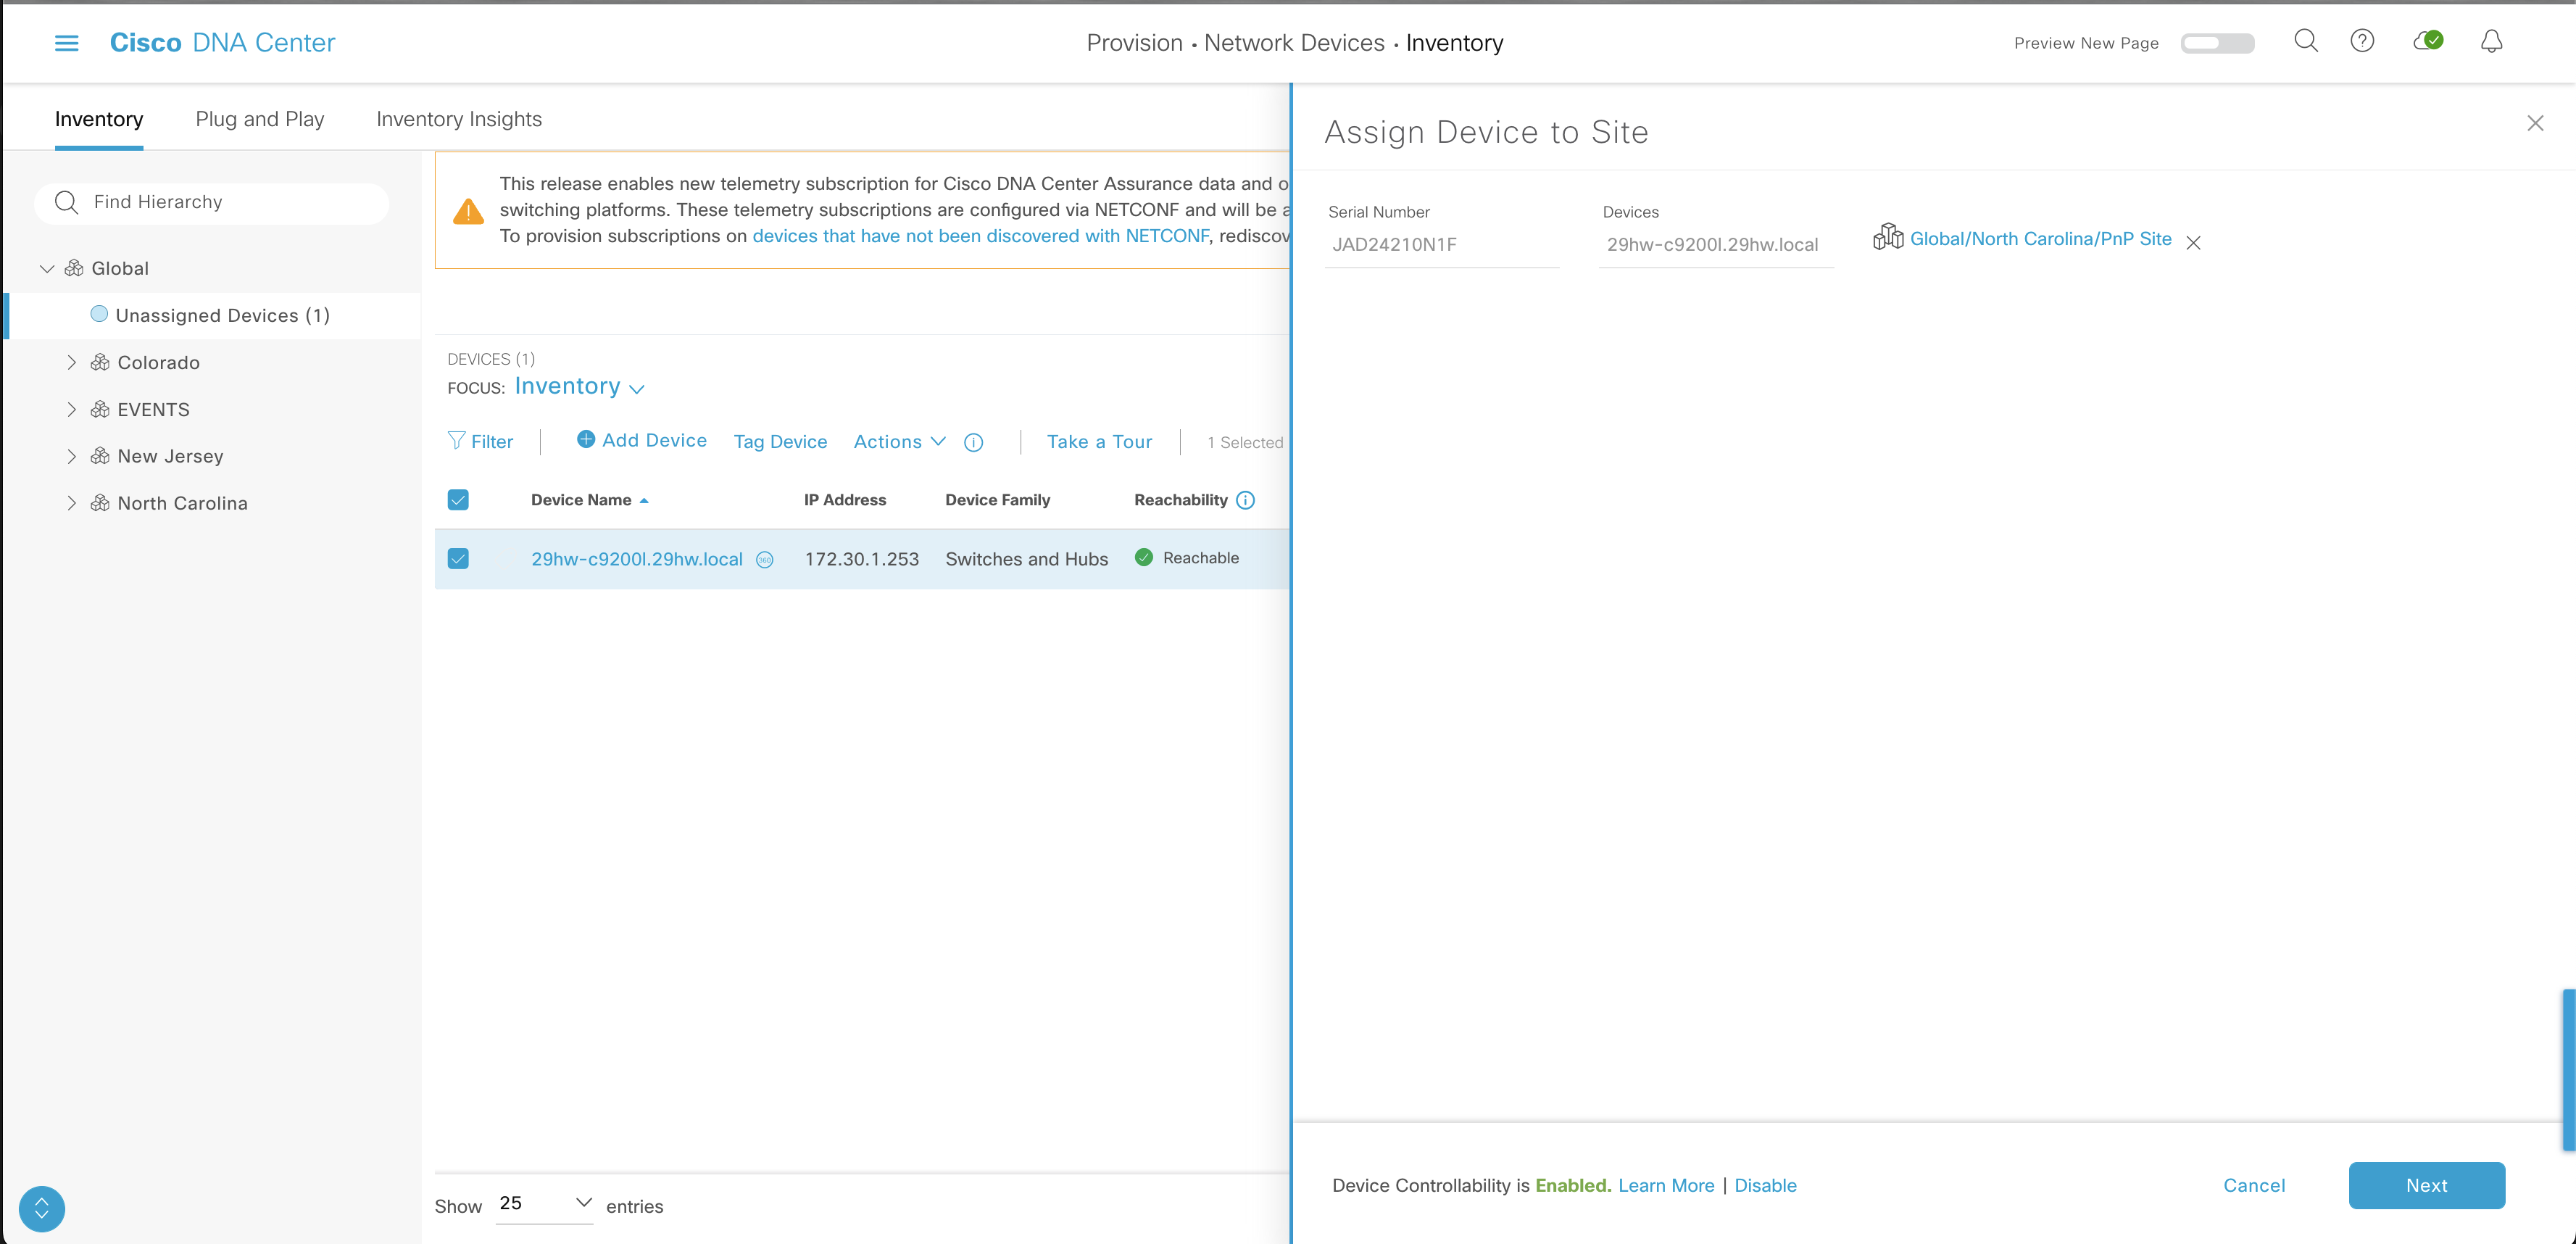Remove the Global/North Carolina/PnP Site assignment
2576x1244 pixels.
[2193, 243]
